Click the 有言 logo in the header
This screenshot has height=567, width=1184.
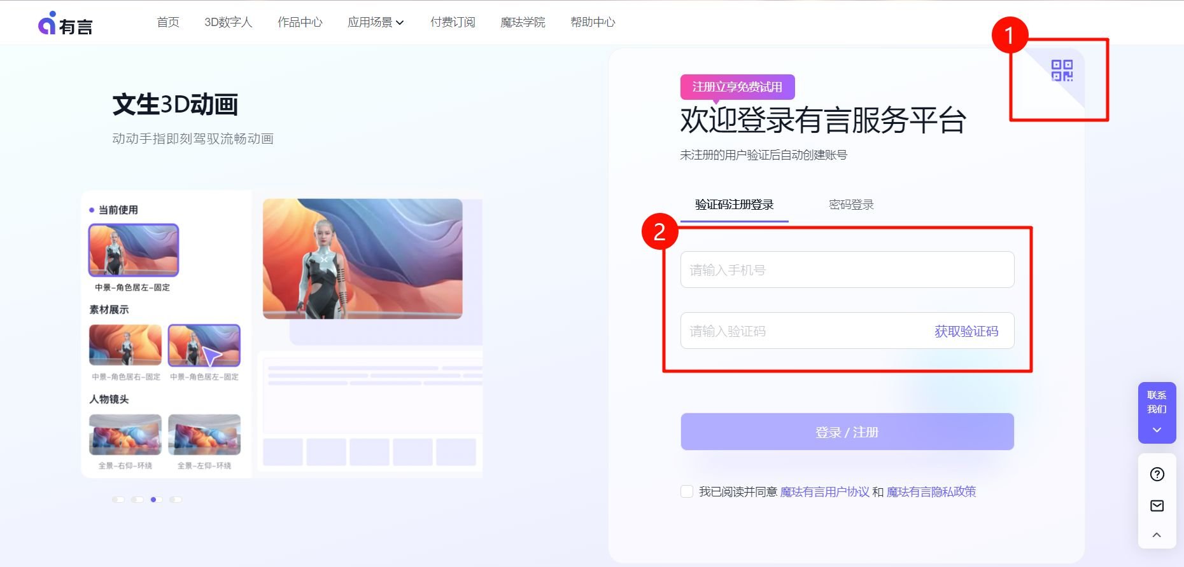coord(66,24)
